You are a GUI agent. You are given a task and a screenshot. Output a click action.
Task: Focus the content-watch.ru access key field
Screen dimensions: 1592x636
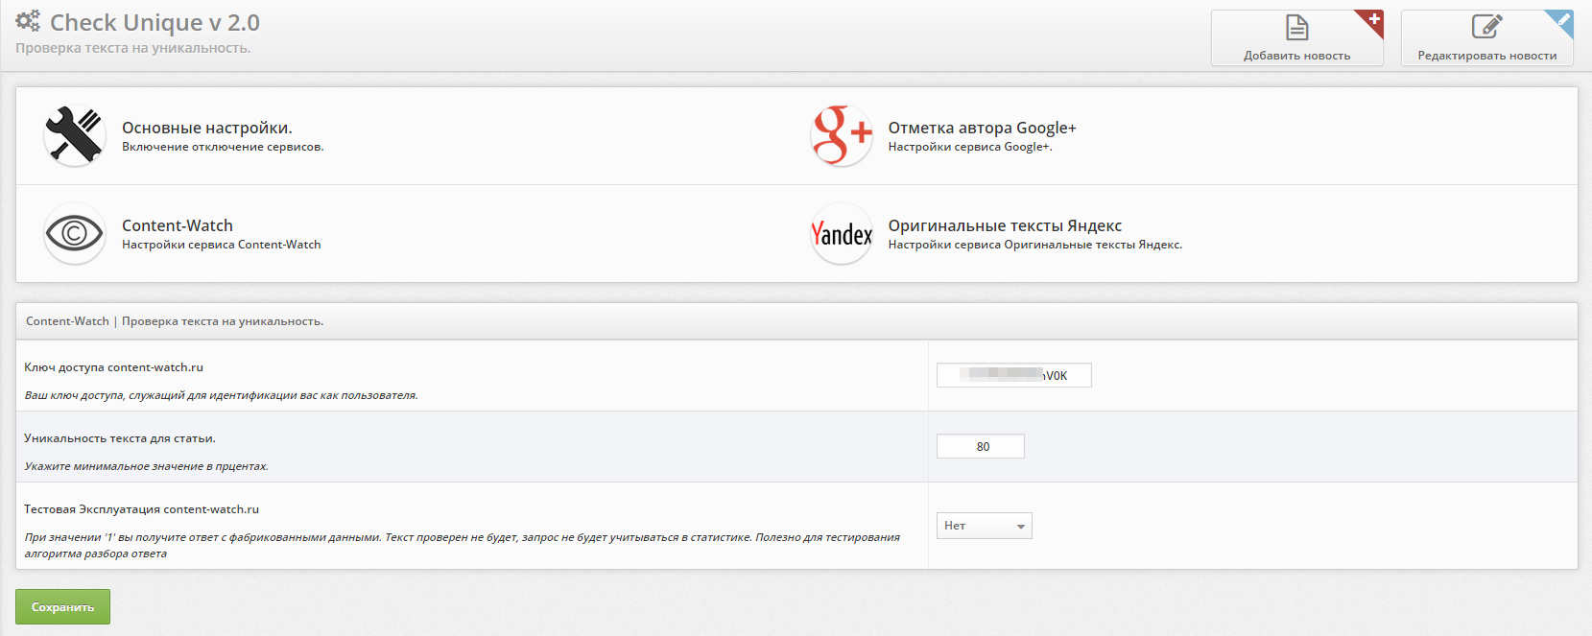tap(1014, 375)
